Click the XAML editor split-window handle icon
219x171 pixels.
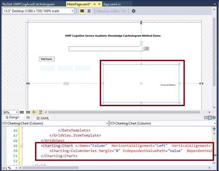point(214,129)
